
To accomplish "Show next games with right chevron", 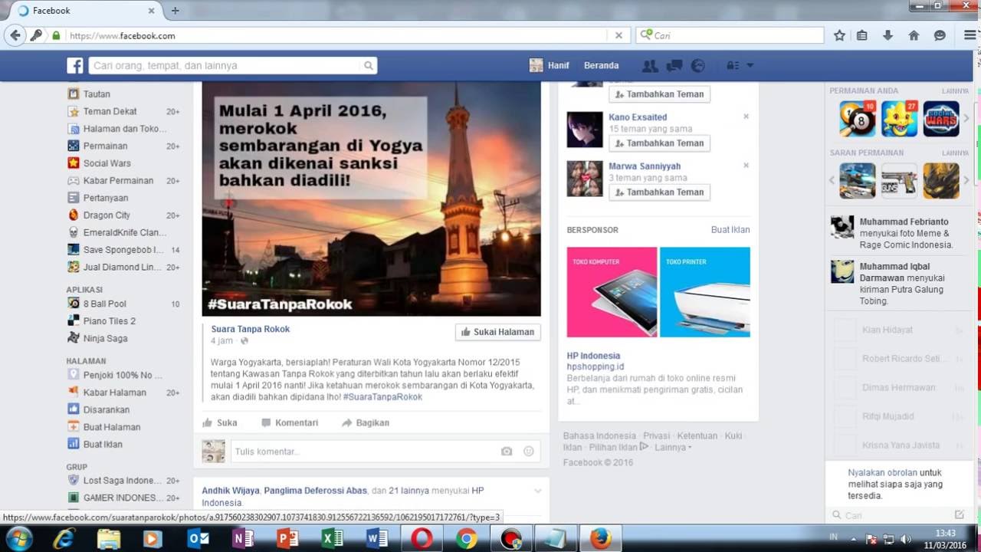I will (x=966, y=119).
